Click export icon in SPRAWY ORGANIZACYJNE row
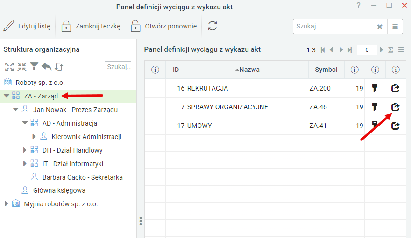Viewport: 411px width, 238px height. click(395, 107)
